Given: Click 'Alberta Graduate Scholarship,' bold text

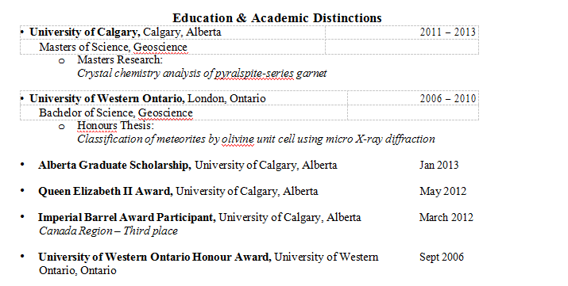Looking at the screenshot, I should pyautogui.click(x=115, y=165).
